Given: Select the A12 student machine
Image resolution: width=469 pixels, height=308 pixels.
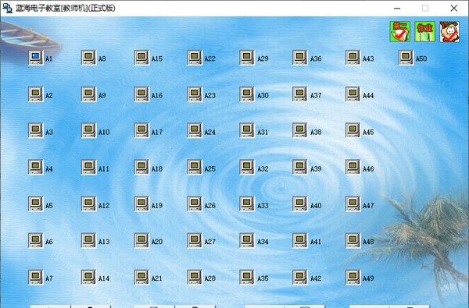Looking at the screenshot, I should tap(89, 204).
